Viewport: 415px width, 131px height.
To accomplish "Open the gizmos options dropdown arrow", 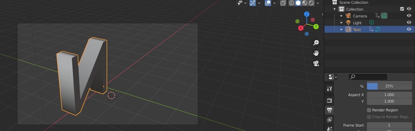I will [259, 3].
